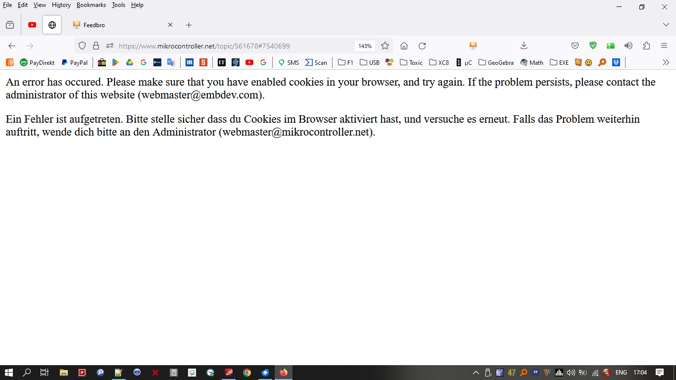
Task: Open the red YouTube bookmark icon
Action: coord(249,62)
